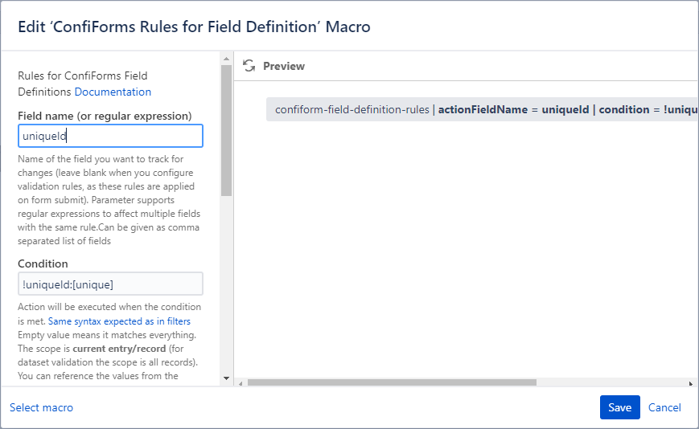
Task: Open 'Same syntax expected as in filters' link
Action: click(x=119, y=321)
